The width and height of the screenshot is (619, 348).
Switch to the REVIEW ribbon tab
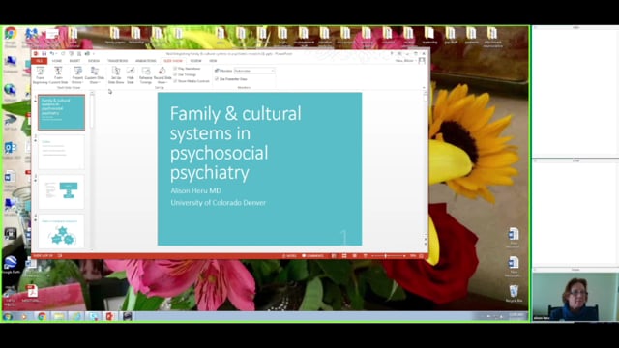click(x=195, y=61)
